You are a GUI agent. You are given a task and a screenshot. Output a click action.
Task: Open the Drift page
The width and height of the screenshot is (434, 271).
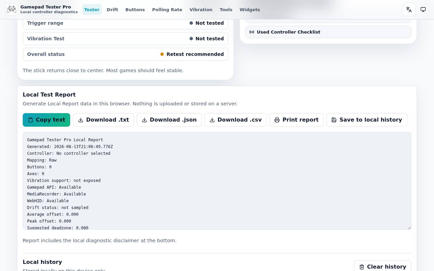(x=113, y=9)
